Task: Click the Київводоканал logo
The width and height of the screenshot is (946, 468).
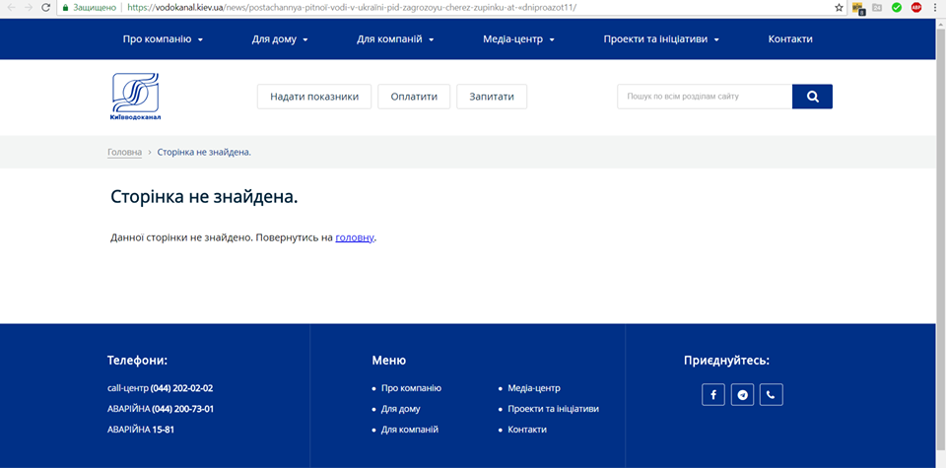Action: pyautogui.click(x=135, y=98)
